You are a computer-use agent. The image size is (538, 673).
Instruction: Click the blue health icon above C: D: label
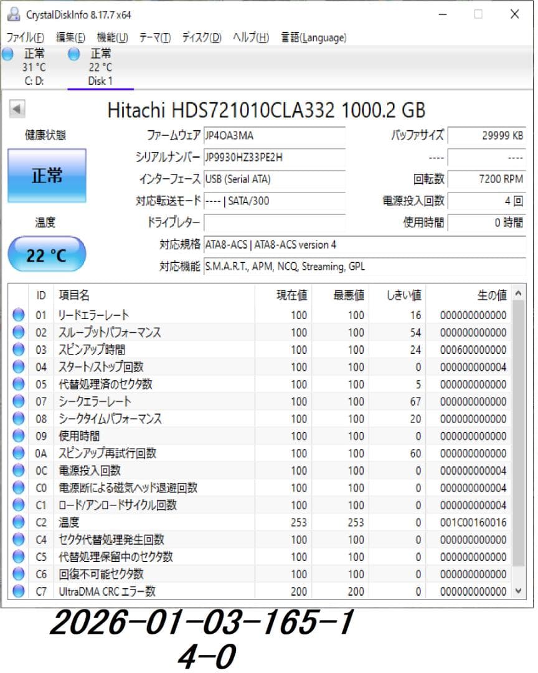tap(6, 55)
